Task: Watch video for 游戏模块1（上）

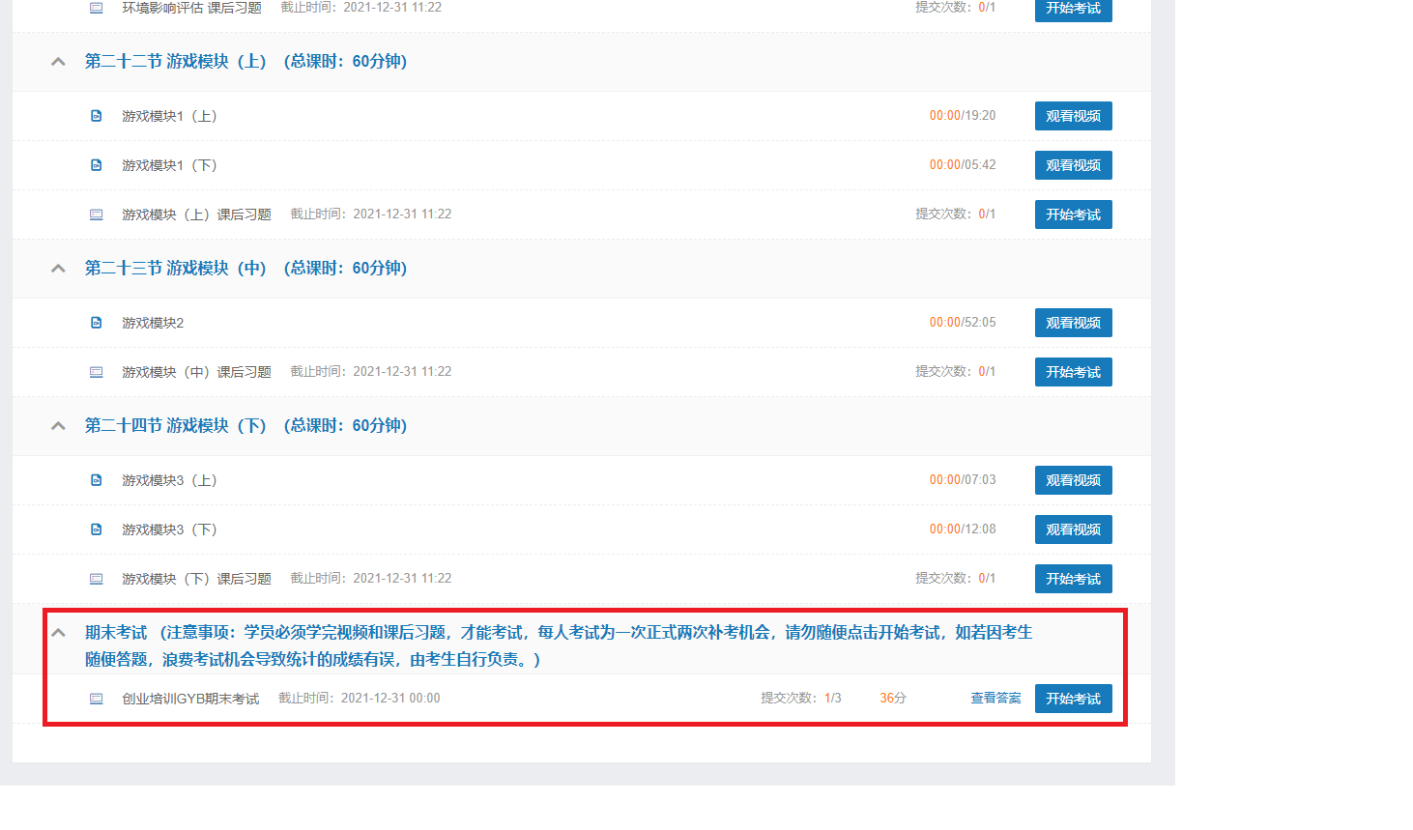Action: [1073, 116]
